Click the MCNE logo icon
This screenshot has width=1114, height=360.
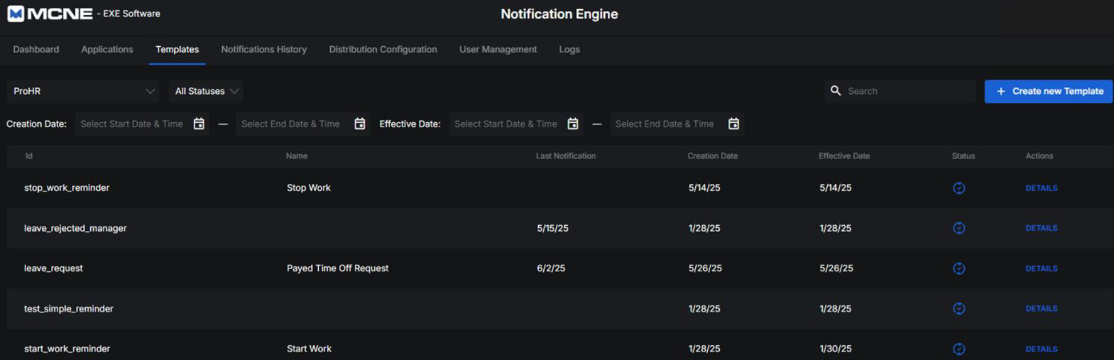(16, 14)
